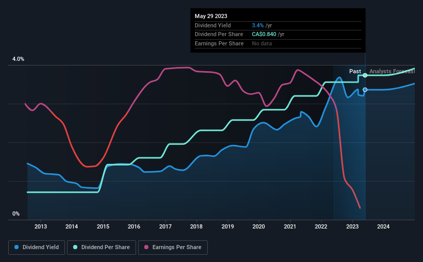Click the teal Dividend Per Share legend dot
This screenshot has width=423, height=262.
pyautogui.click(x=75, y=247)
